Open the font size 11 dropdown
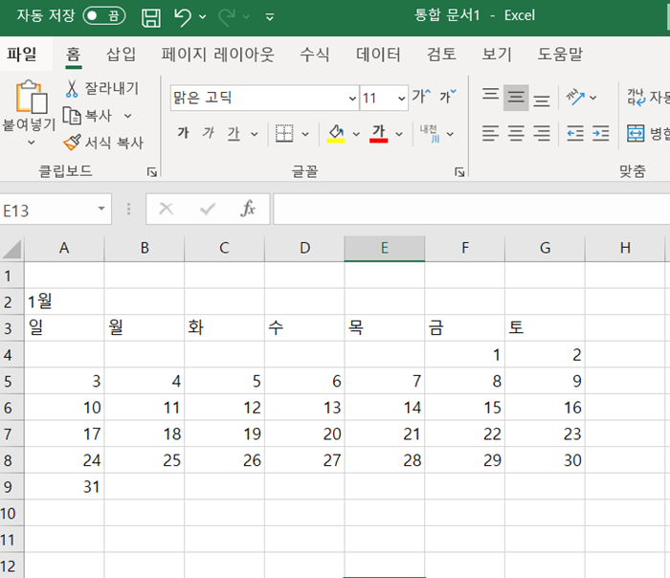Screen dimensions: 670x578 401,99
